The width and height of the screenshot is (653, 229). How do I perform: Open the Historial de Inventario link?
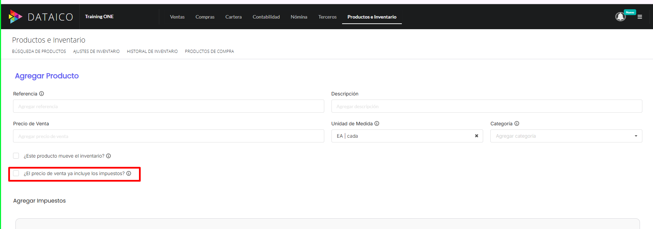click(x=152, y=51)
